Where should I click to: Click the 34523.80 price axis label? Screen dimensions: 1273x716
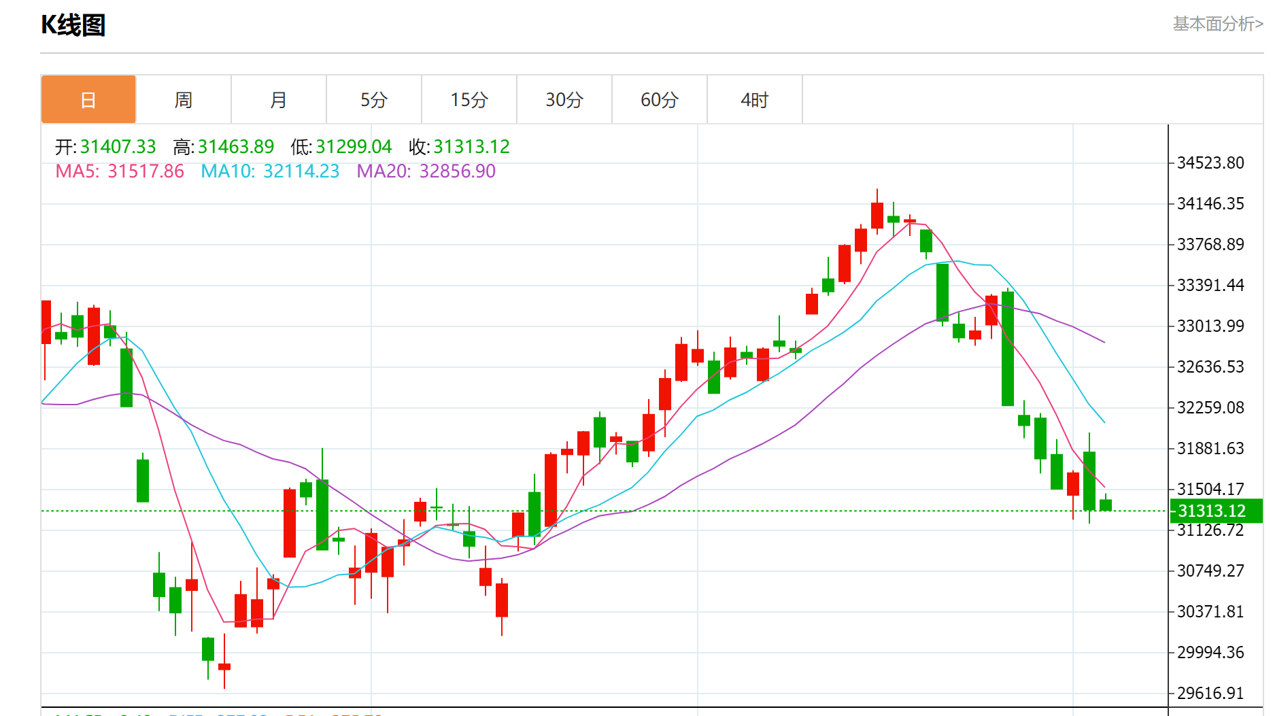[1210, 163]
